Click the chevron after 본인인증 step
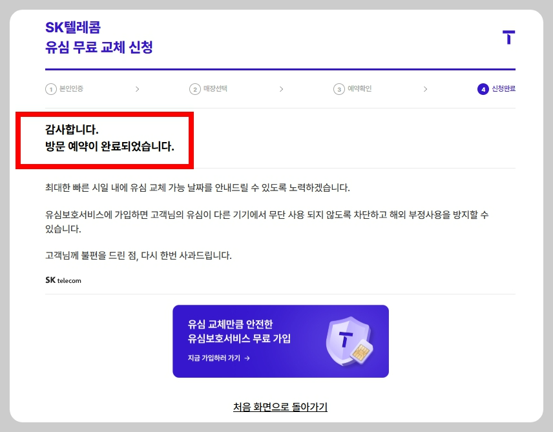This screenshot has height=432, width=553. click(137, 89)
